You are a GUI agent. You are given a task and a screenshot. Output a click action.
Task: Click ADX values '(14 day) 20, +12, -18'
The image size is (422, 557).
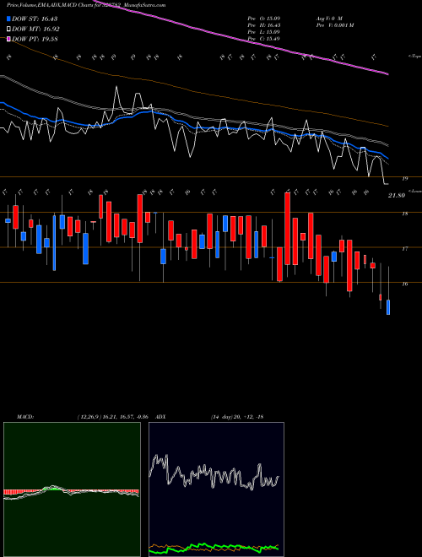tap(236, 417)
